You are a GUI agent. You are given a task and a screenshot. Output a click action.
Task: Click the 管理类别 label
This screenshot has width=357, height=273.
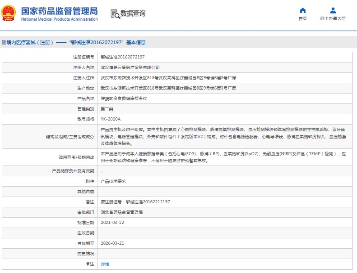[x=86, y=109]
